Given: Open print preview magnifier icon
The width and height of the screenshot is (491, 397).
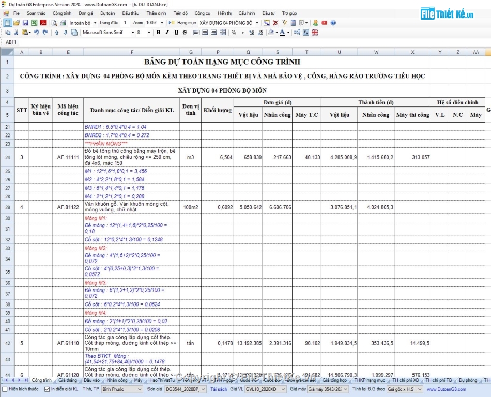Looking at the screenshot, I should 54,23.
